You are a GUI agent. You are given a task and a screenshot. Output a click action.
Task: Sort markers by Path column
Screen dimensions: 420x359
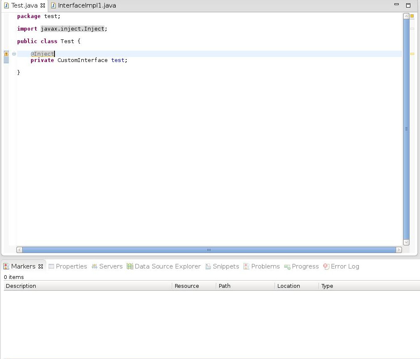[245, 286]
